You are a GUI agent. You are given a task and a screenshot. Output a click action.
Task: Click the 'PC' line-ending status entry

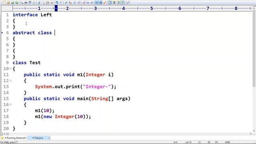click(217, 142)
